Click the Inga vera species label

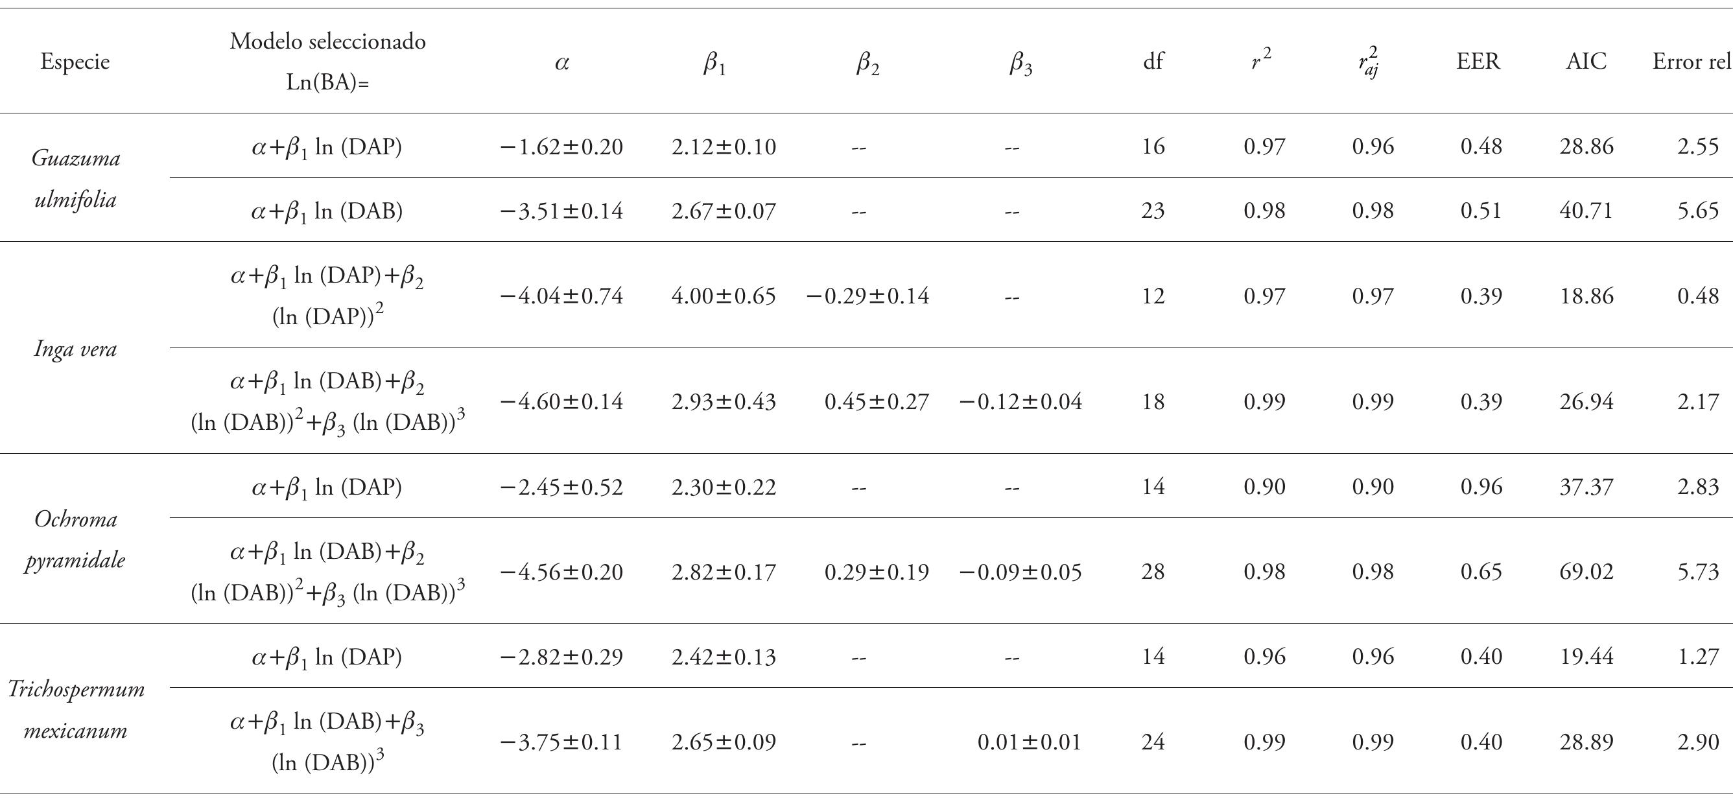[x=75, y=349]
